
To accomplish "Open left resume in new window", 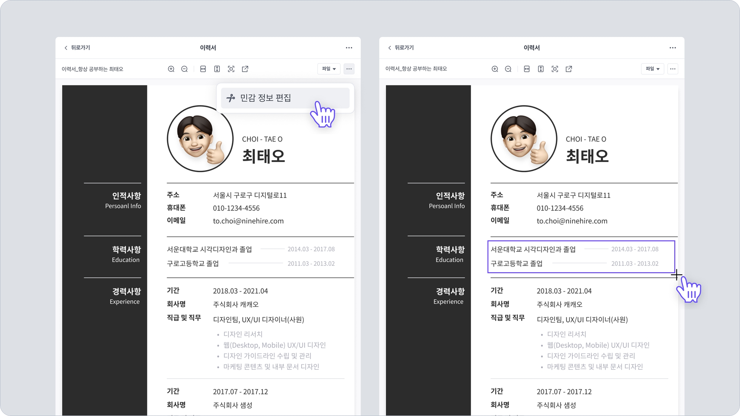I will [245, 69].
